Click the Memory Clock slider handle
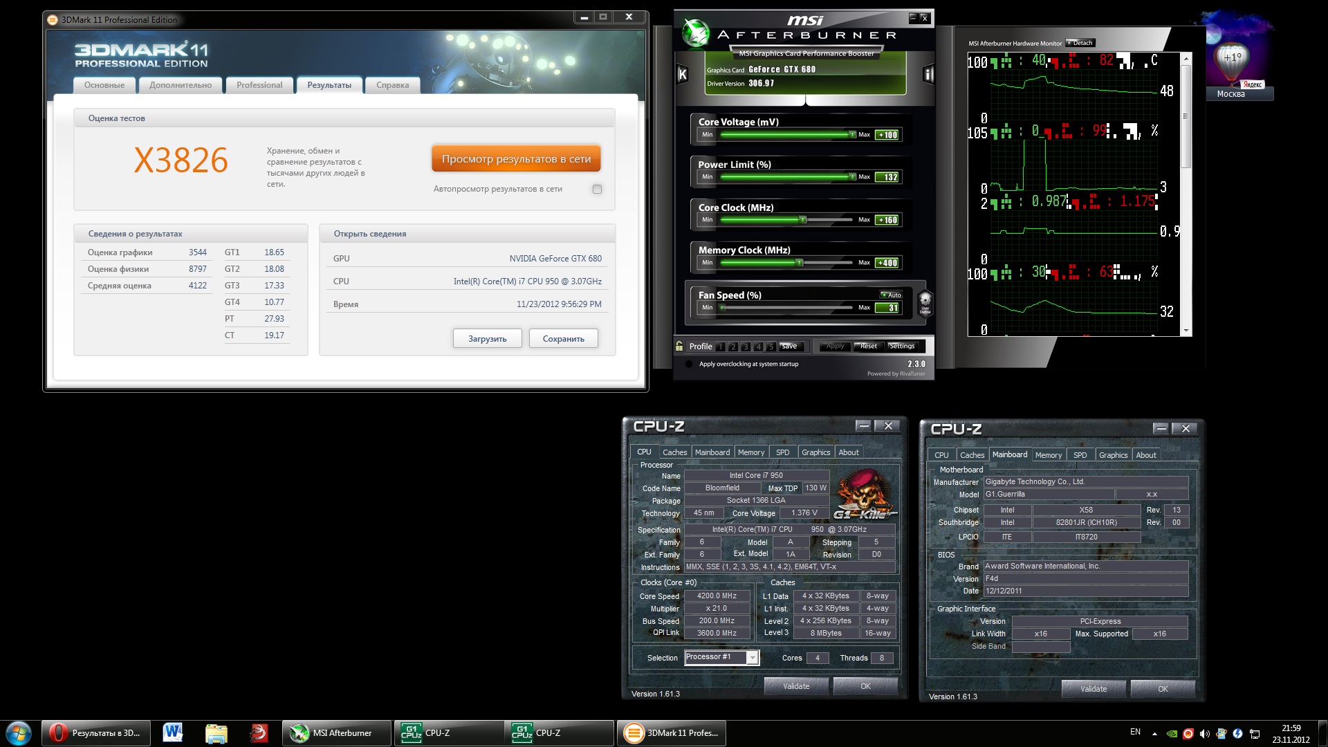 click(x=800, y=263)
